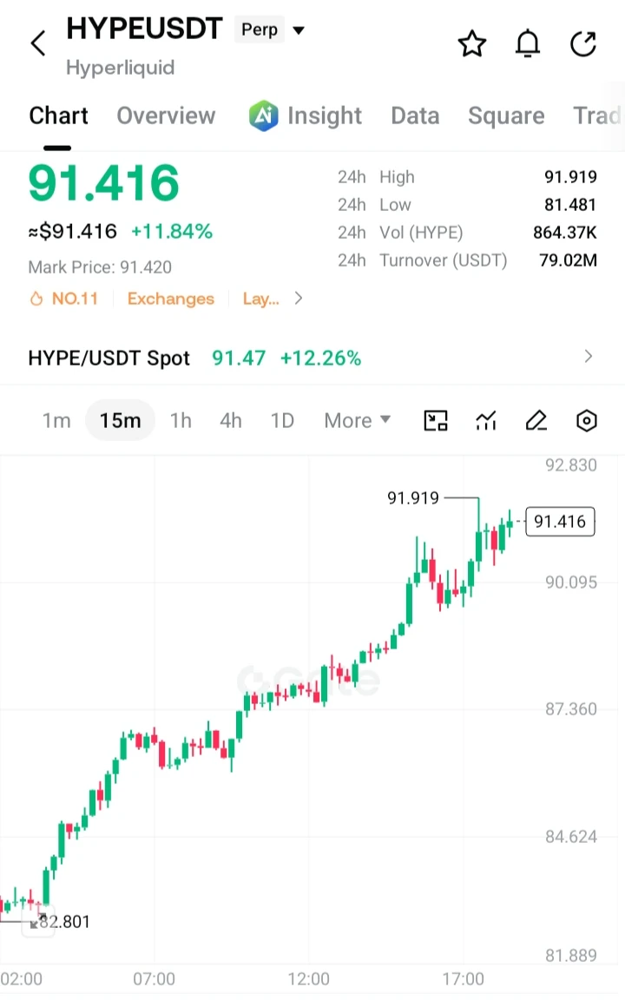Viewport: 625px width, 1000px height.
Task: Tap the 24h Vol value 864.37K
Action: coord(565,232)
